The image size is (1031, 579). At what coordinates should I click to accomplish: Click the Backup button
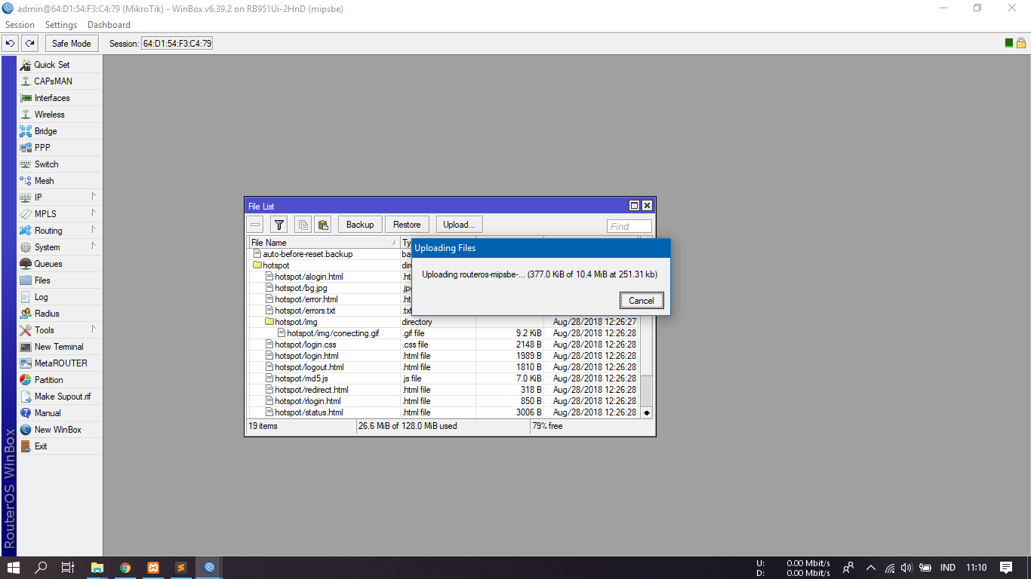[x=360, y=225]
